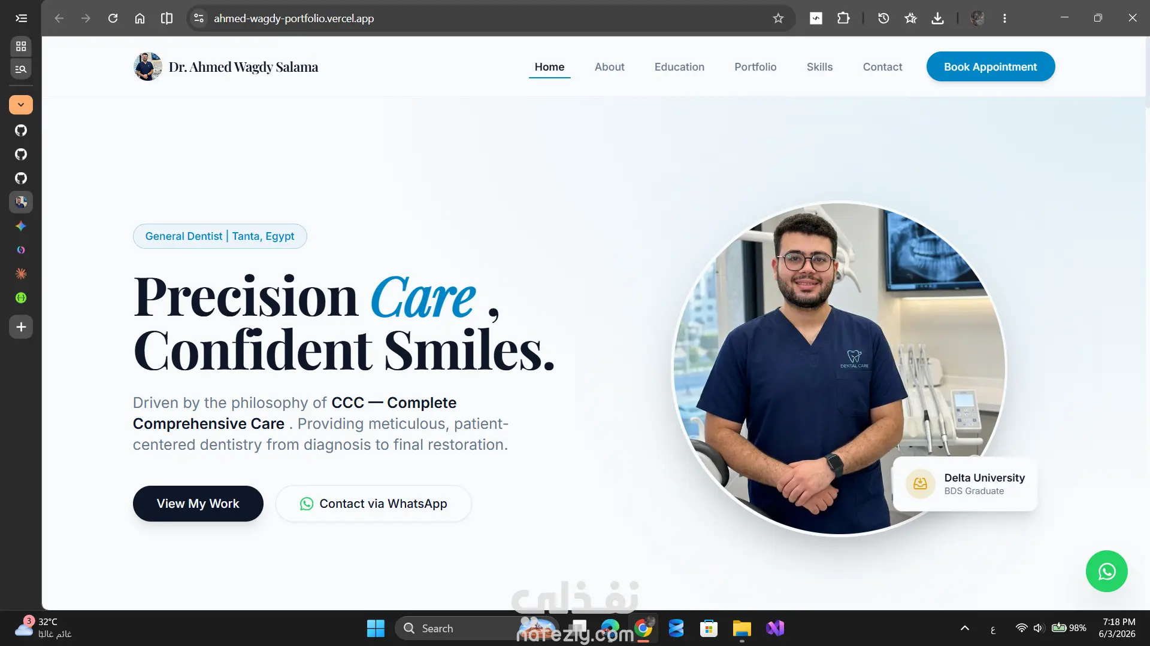This screenshot has width=1150, height=646.
Task: Open Visual Studio from the taskbar
Action: click(775, 629)
